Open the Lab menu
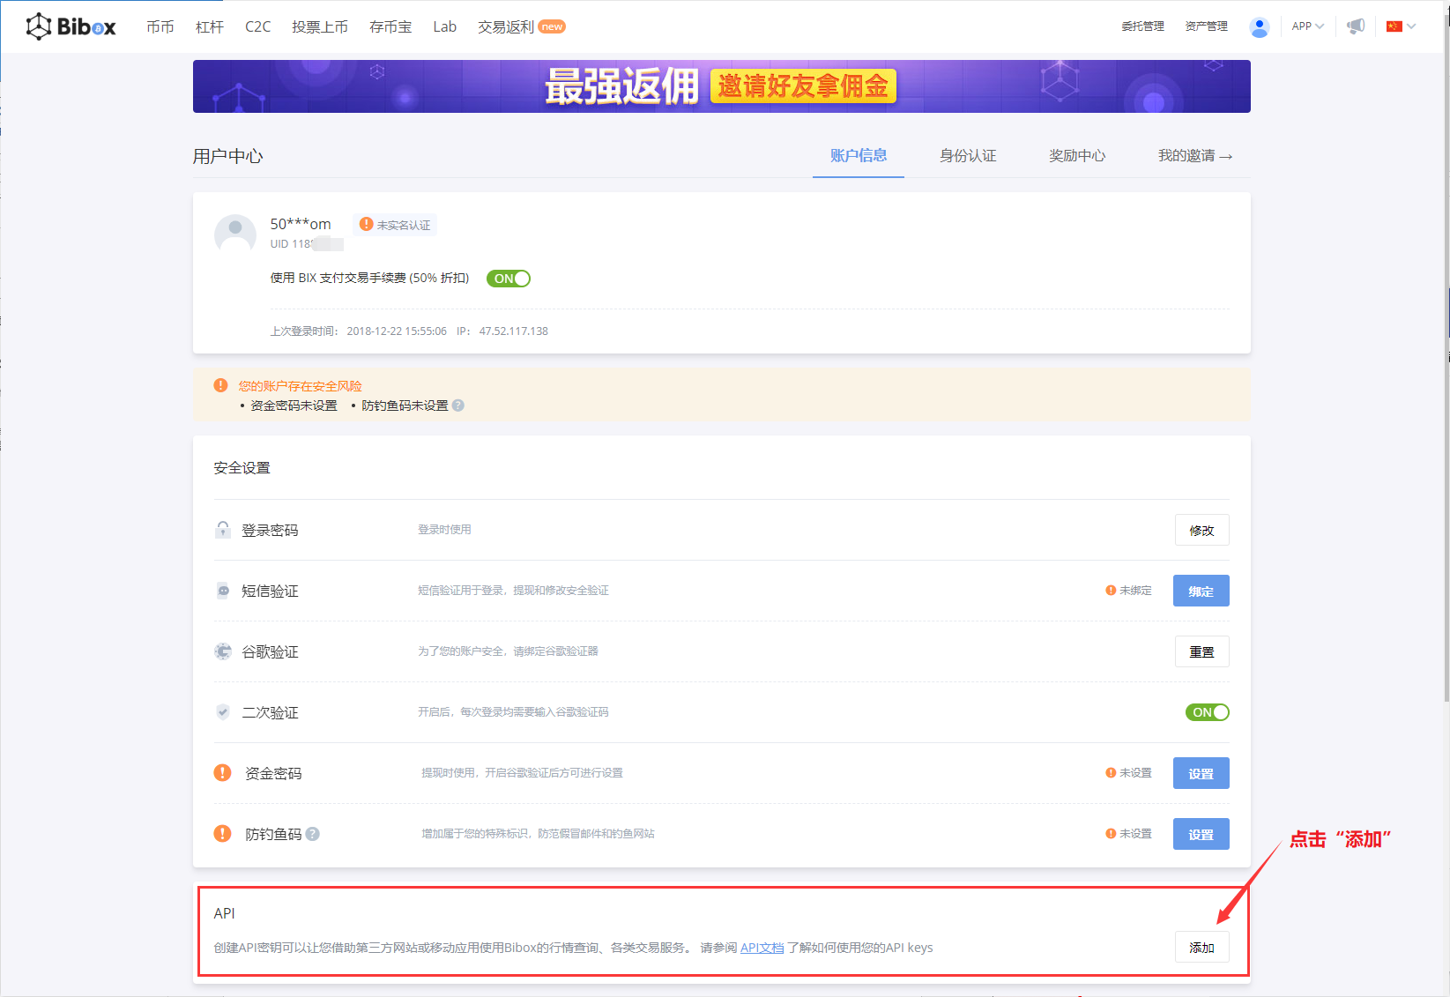 pyautogui.click(x=445, y=27)
